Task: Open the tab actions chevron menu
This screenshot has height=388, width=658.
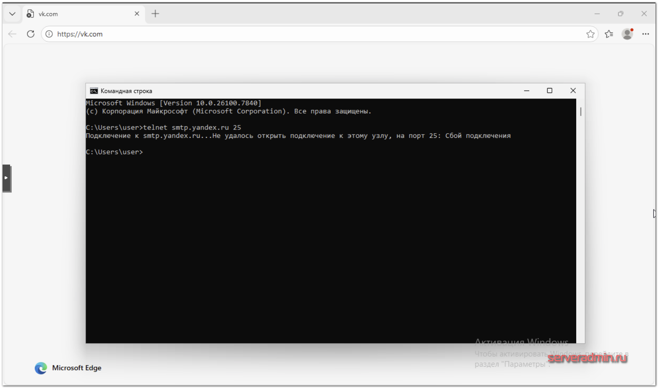Action: click(12, 14)
